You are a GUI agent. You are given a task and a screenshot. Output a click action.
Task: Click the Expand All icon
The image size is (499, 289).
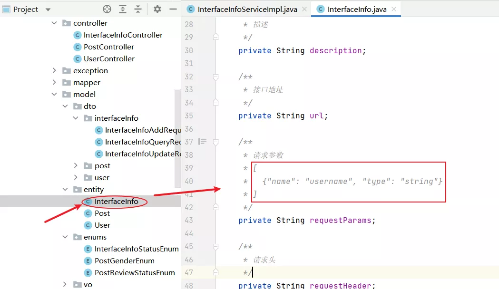(123, 9)
